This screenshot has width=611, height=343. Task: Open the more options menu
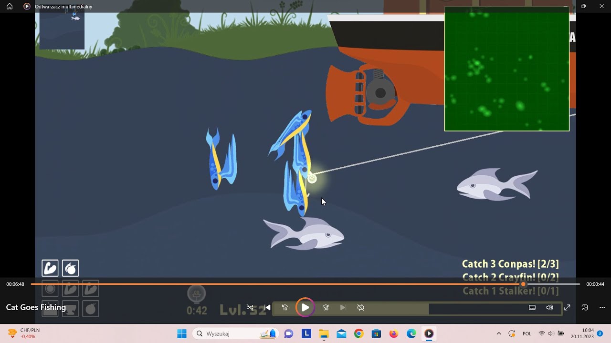[602, 308]
